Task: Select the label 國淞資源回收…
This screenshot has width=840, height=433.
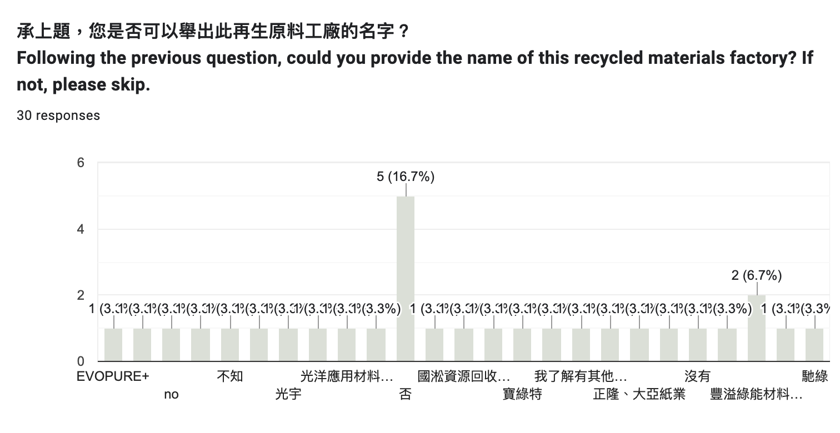Action: point(464,376)
